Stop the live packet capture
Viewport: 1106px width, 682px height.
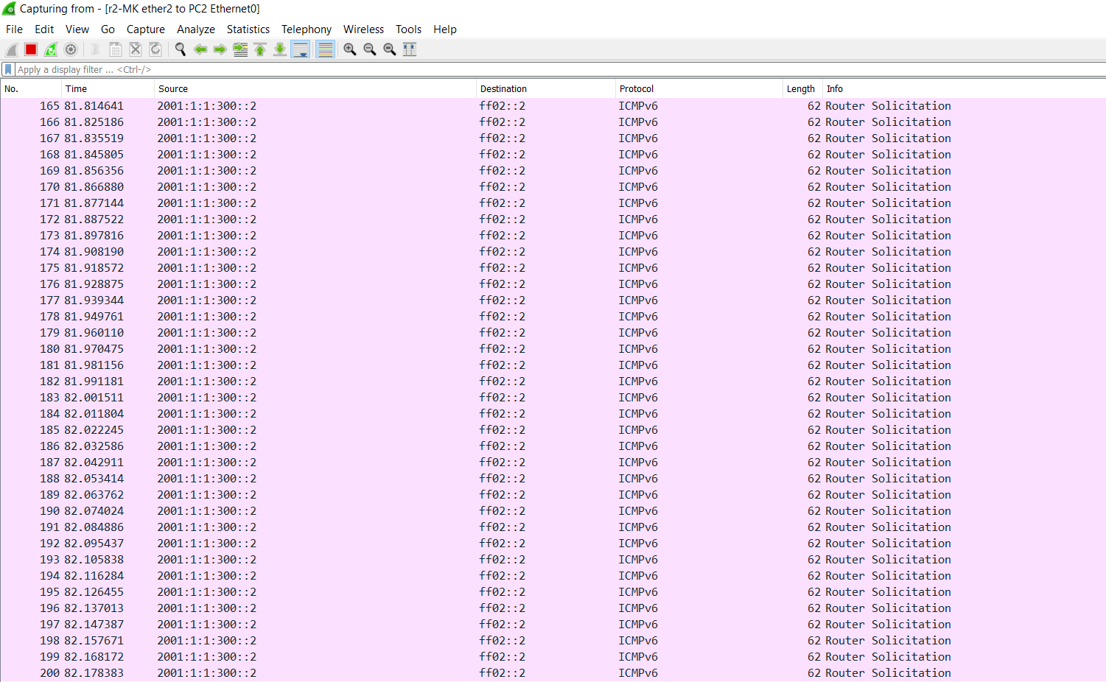29,49
